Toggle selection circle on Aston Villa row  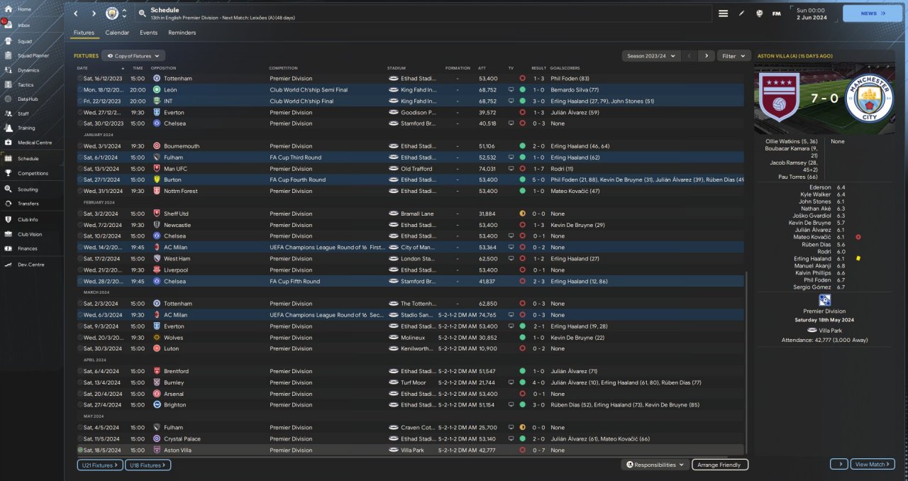(x=79, y=450)
